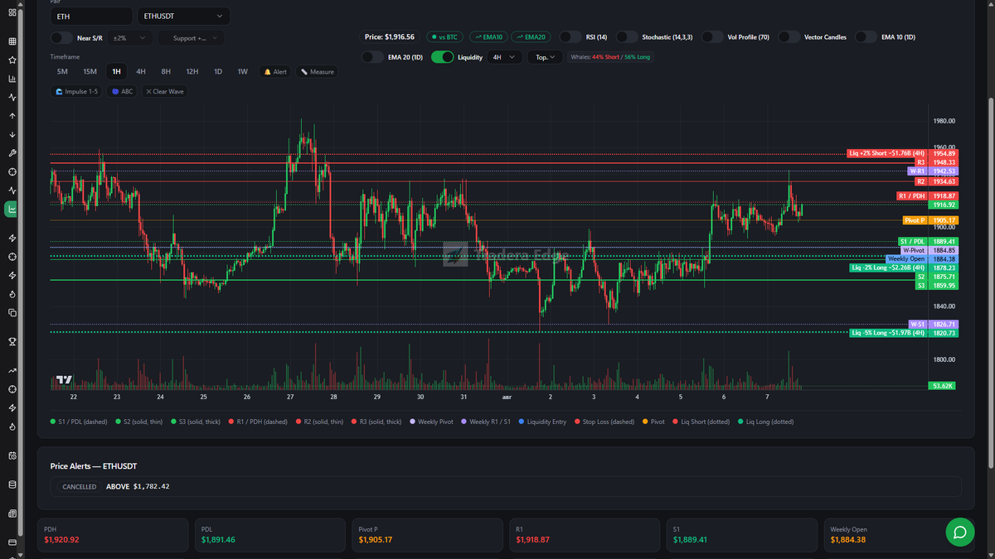Open the copy pages sidebar icon
Viewport: 995px width, 559px height.
(12, 312)
